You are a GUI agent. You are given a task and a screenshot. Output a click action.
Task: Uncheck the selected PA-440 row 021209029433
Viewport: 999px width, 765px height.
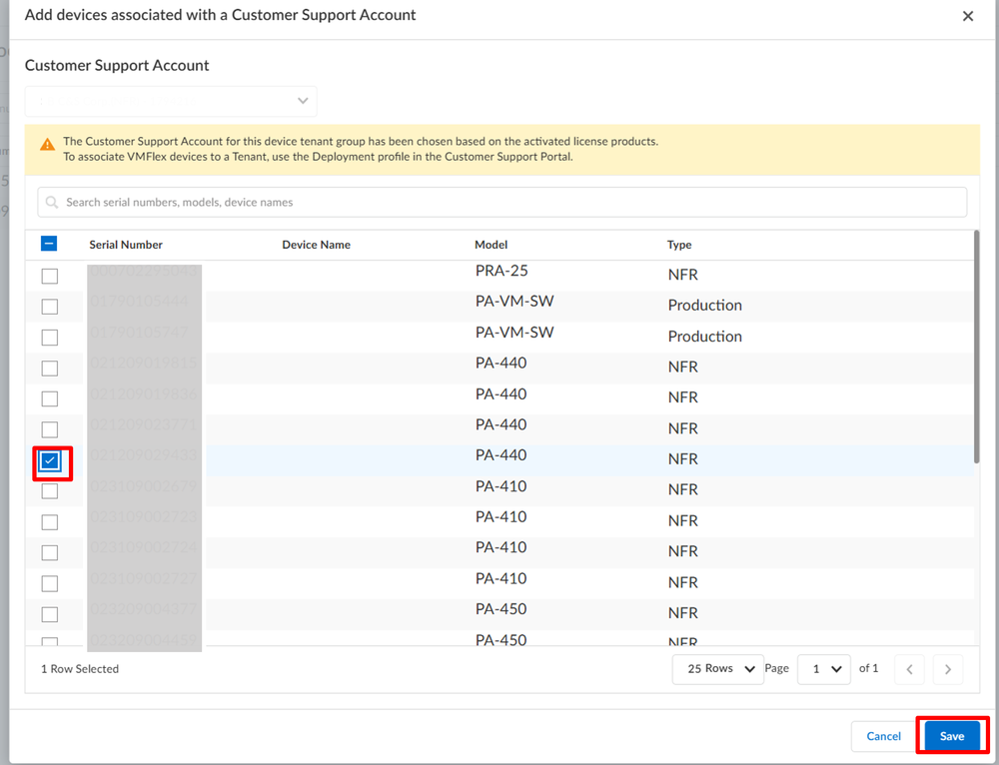[50, 460]
